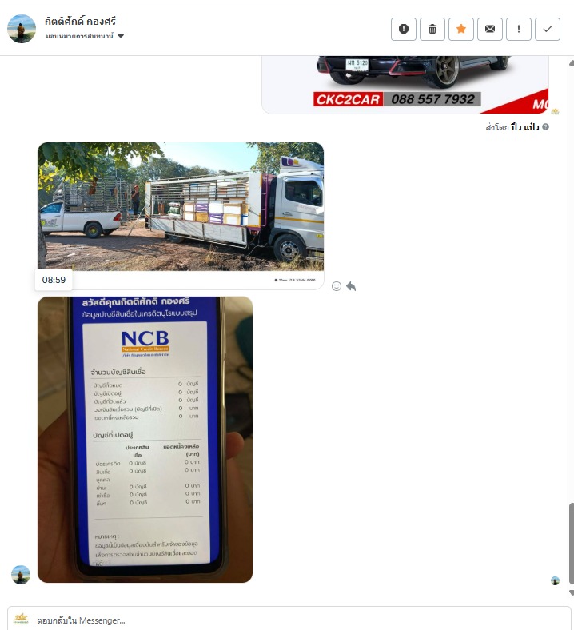Open the CKC2CAR car advertisement image

tap(405, 85)
